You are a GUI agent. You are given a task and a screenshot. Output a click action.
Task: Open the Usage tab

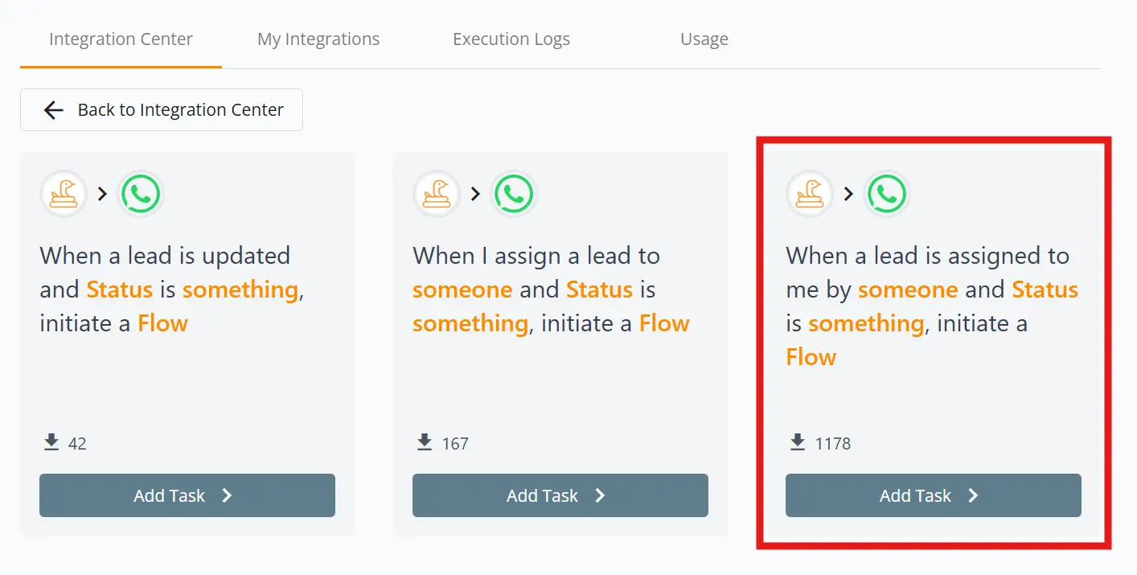click(704, 38)
